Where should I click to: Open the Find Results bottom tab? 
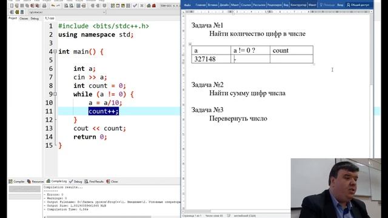[94, 182]
